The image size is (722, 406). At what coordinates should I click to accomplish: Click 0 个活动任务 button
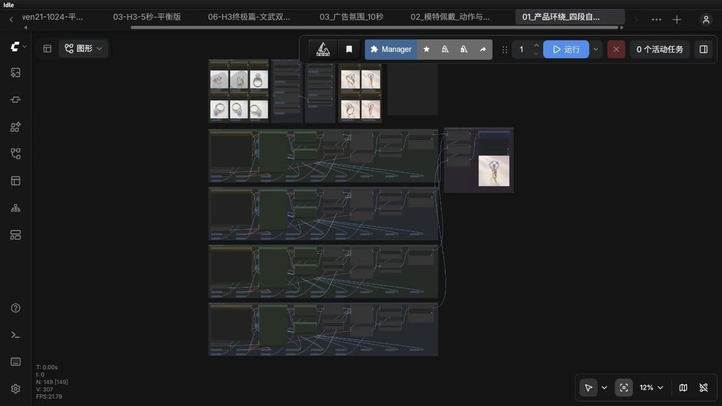tap(660, 49)
